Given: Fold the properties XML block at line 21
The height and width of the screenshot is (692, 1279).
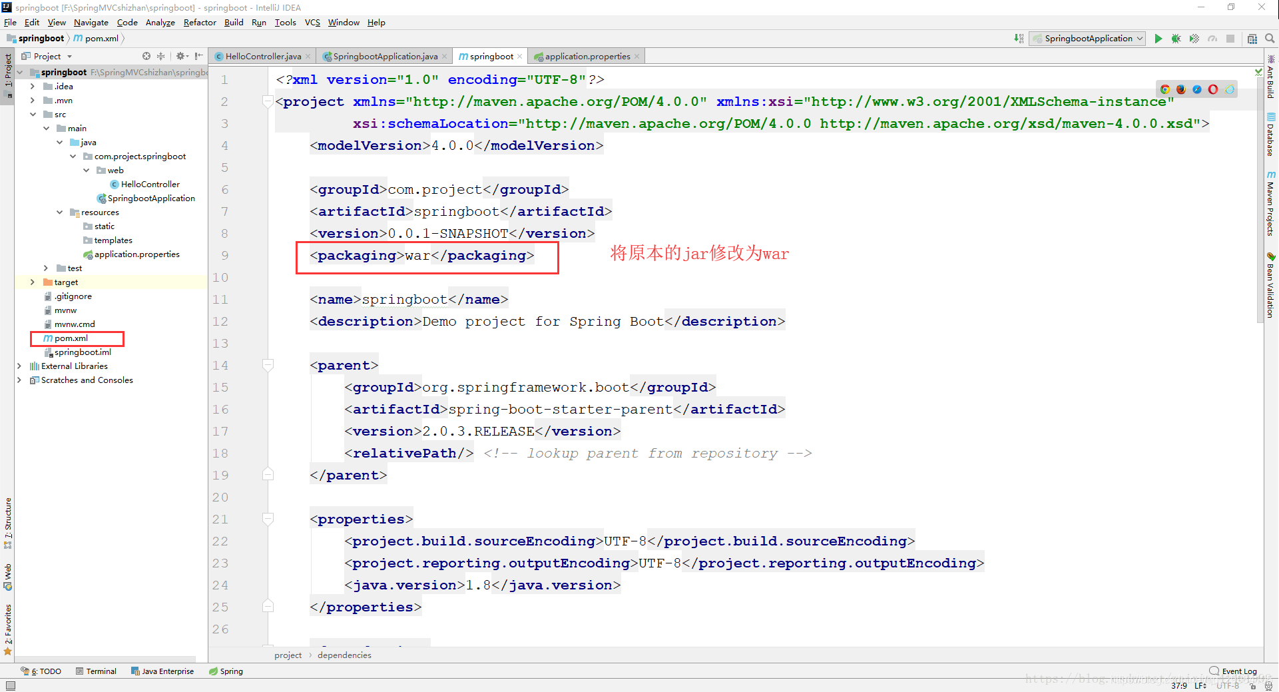Looking at the screenshot, I should tap(268, 519).
